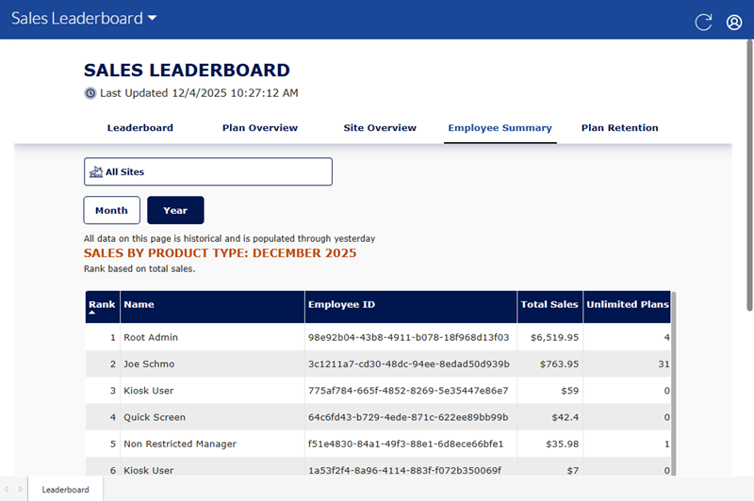The width and height of the screenshot is (754, 501).
Task: Open the Leaderboard tab
Action: coord(139,128)
